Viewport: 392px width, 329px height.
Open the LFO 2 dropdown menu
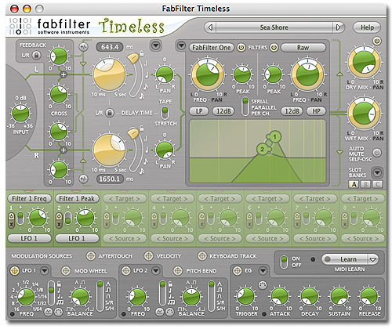point(156,271)
